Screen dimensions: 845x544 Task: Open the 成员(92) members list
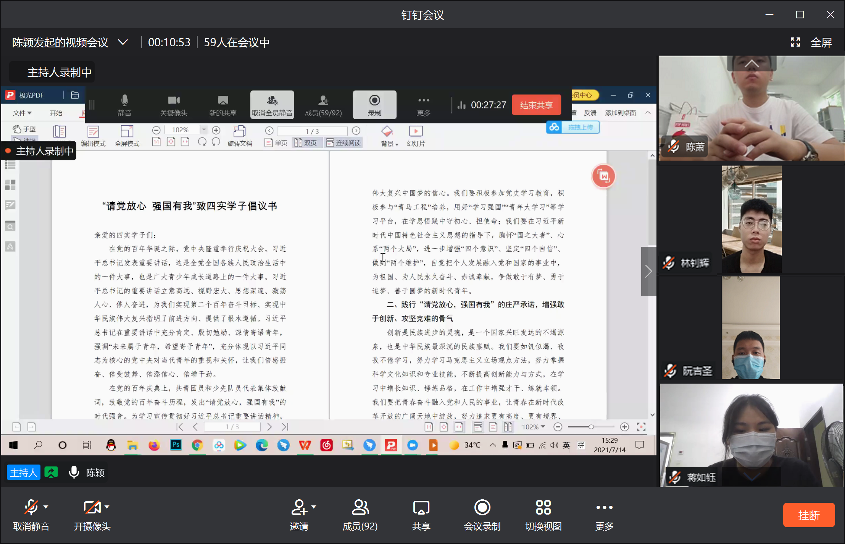[x=360, y=508]
